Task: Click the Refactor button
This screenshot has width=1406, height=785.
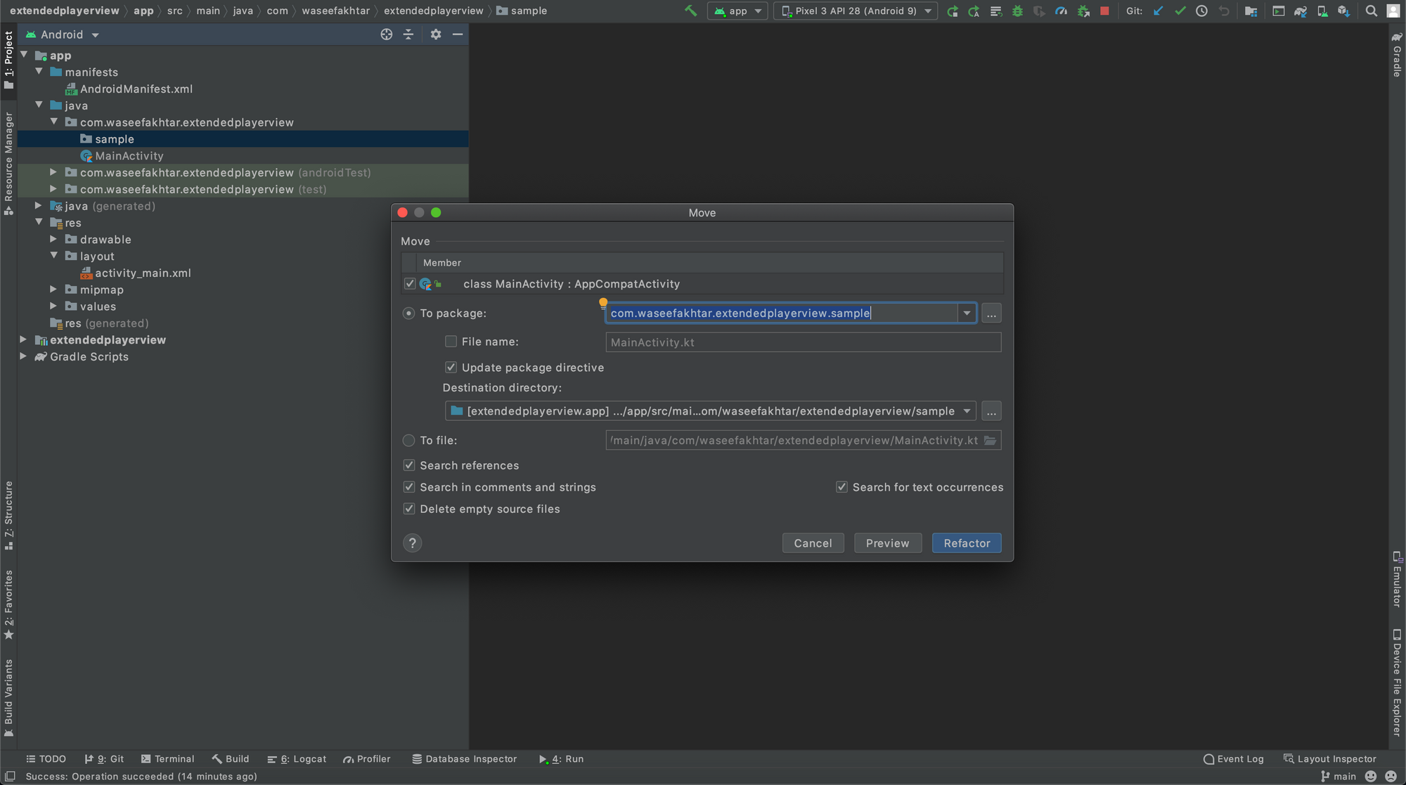Action: [966, 543]
